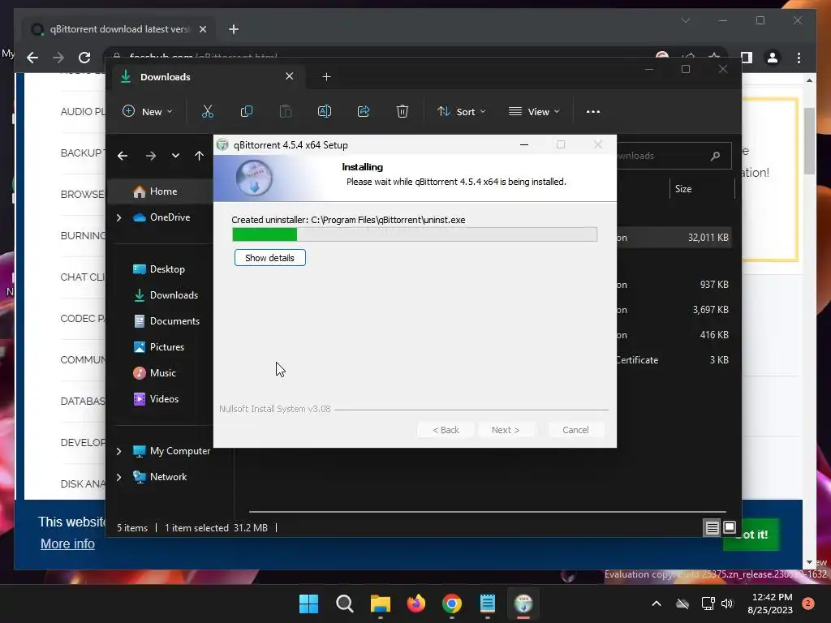This screenshot has height=623, width=831.
Task: Open recent locations chevron in Explorer
Action: coord(175,156)
